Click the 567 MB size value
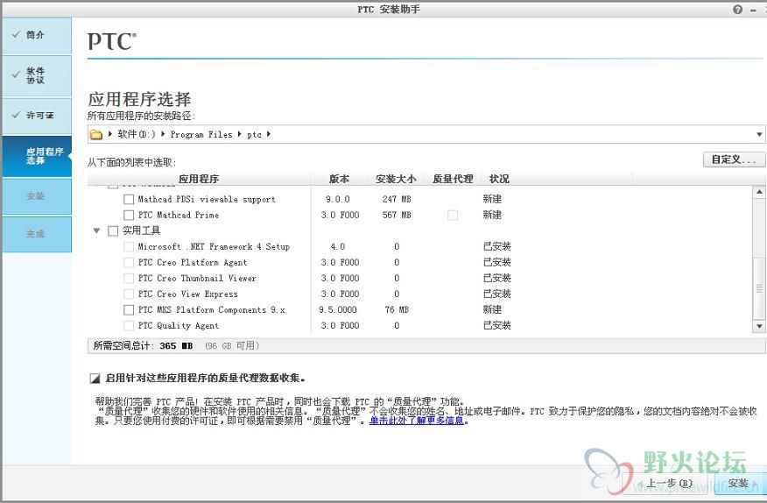Image resolution: width=767 pixels, height=503 pixels. click(x=397, y=215)
